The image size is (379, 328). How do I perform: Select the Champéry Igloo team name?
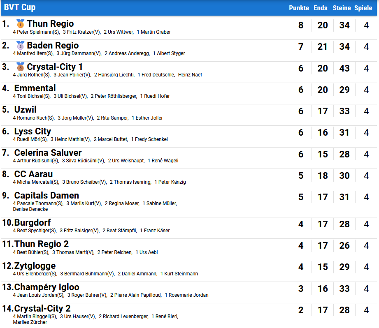click(x=47, y=287)
